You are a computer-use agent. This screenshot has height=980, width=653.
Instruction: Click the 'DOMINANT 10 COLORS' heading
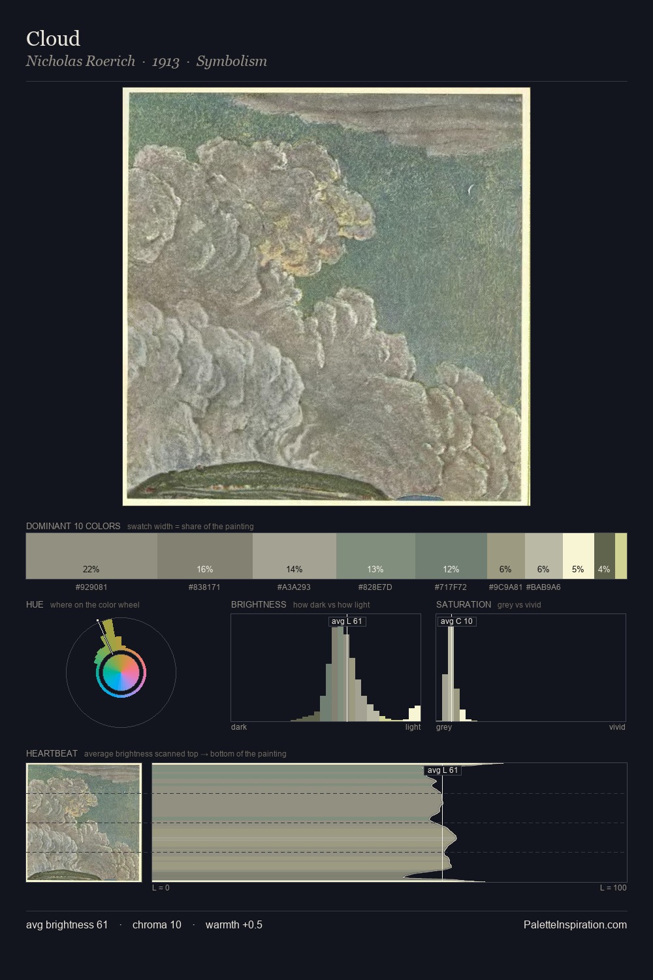(73, 526)
